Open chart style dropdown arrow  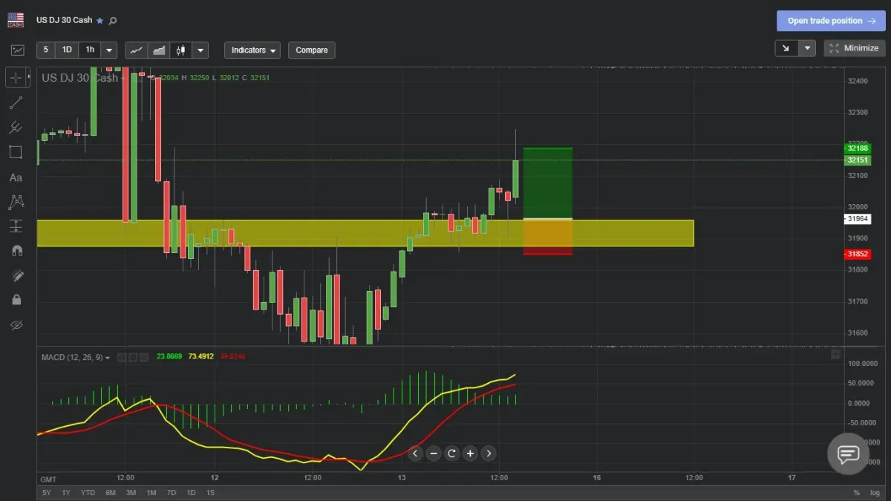(x=200, y=50)
